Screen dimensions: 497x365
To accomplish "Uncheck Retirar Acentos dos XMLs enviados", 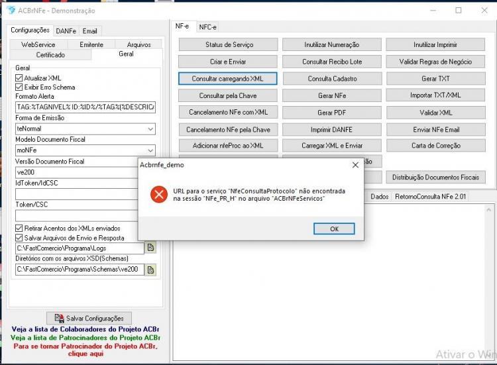I will [19, 228].
